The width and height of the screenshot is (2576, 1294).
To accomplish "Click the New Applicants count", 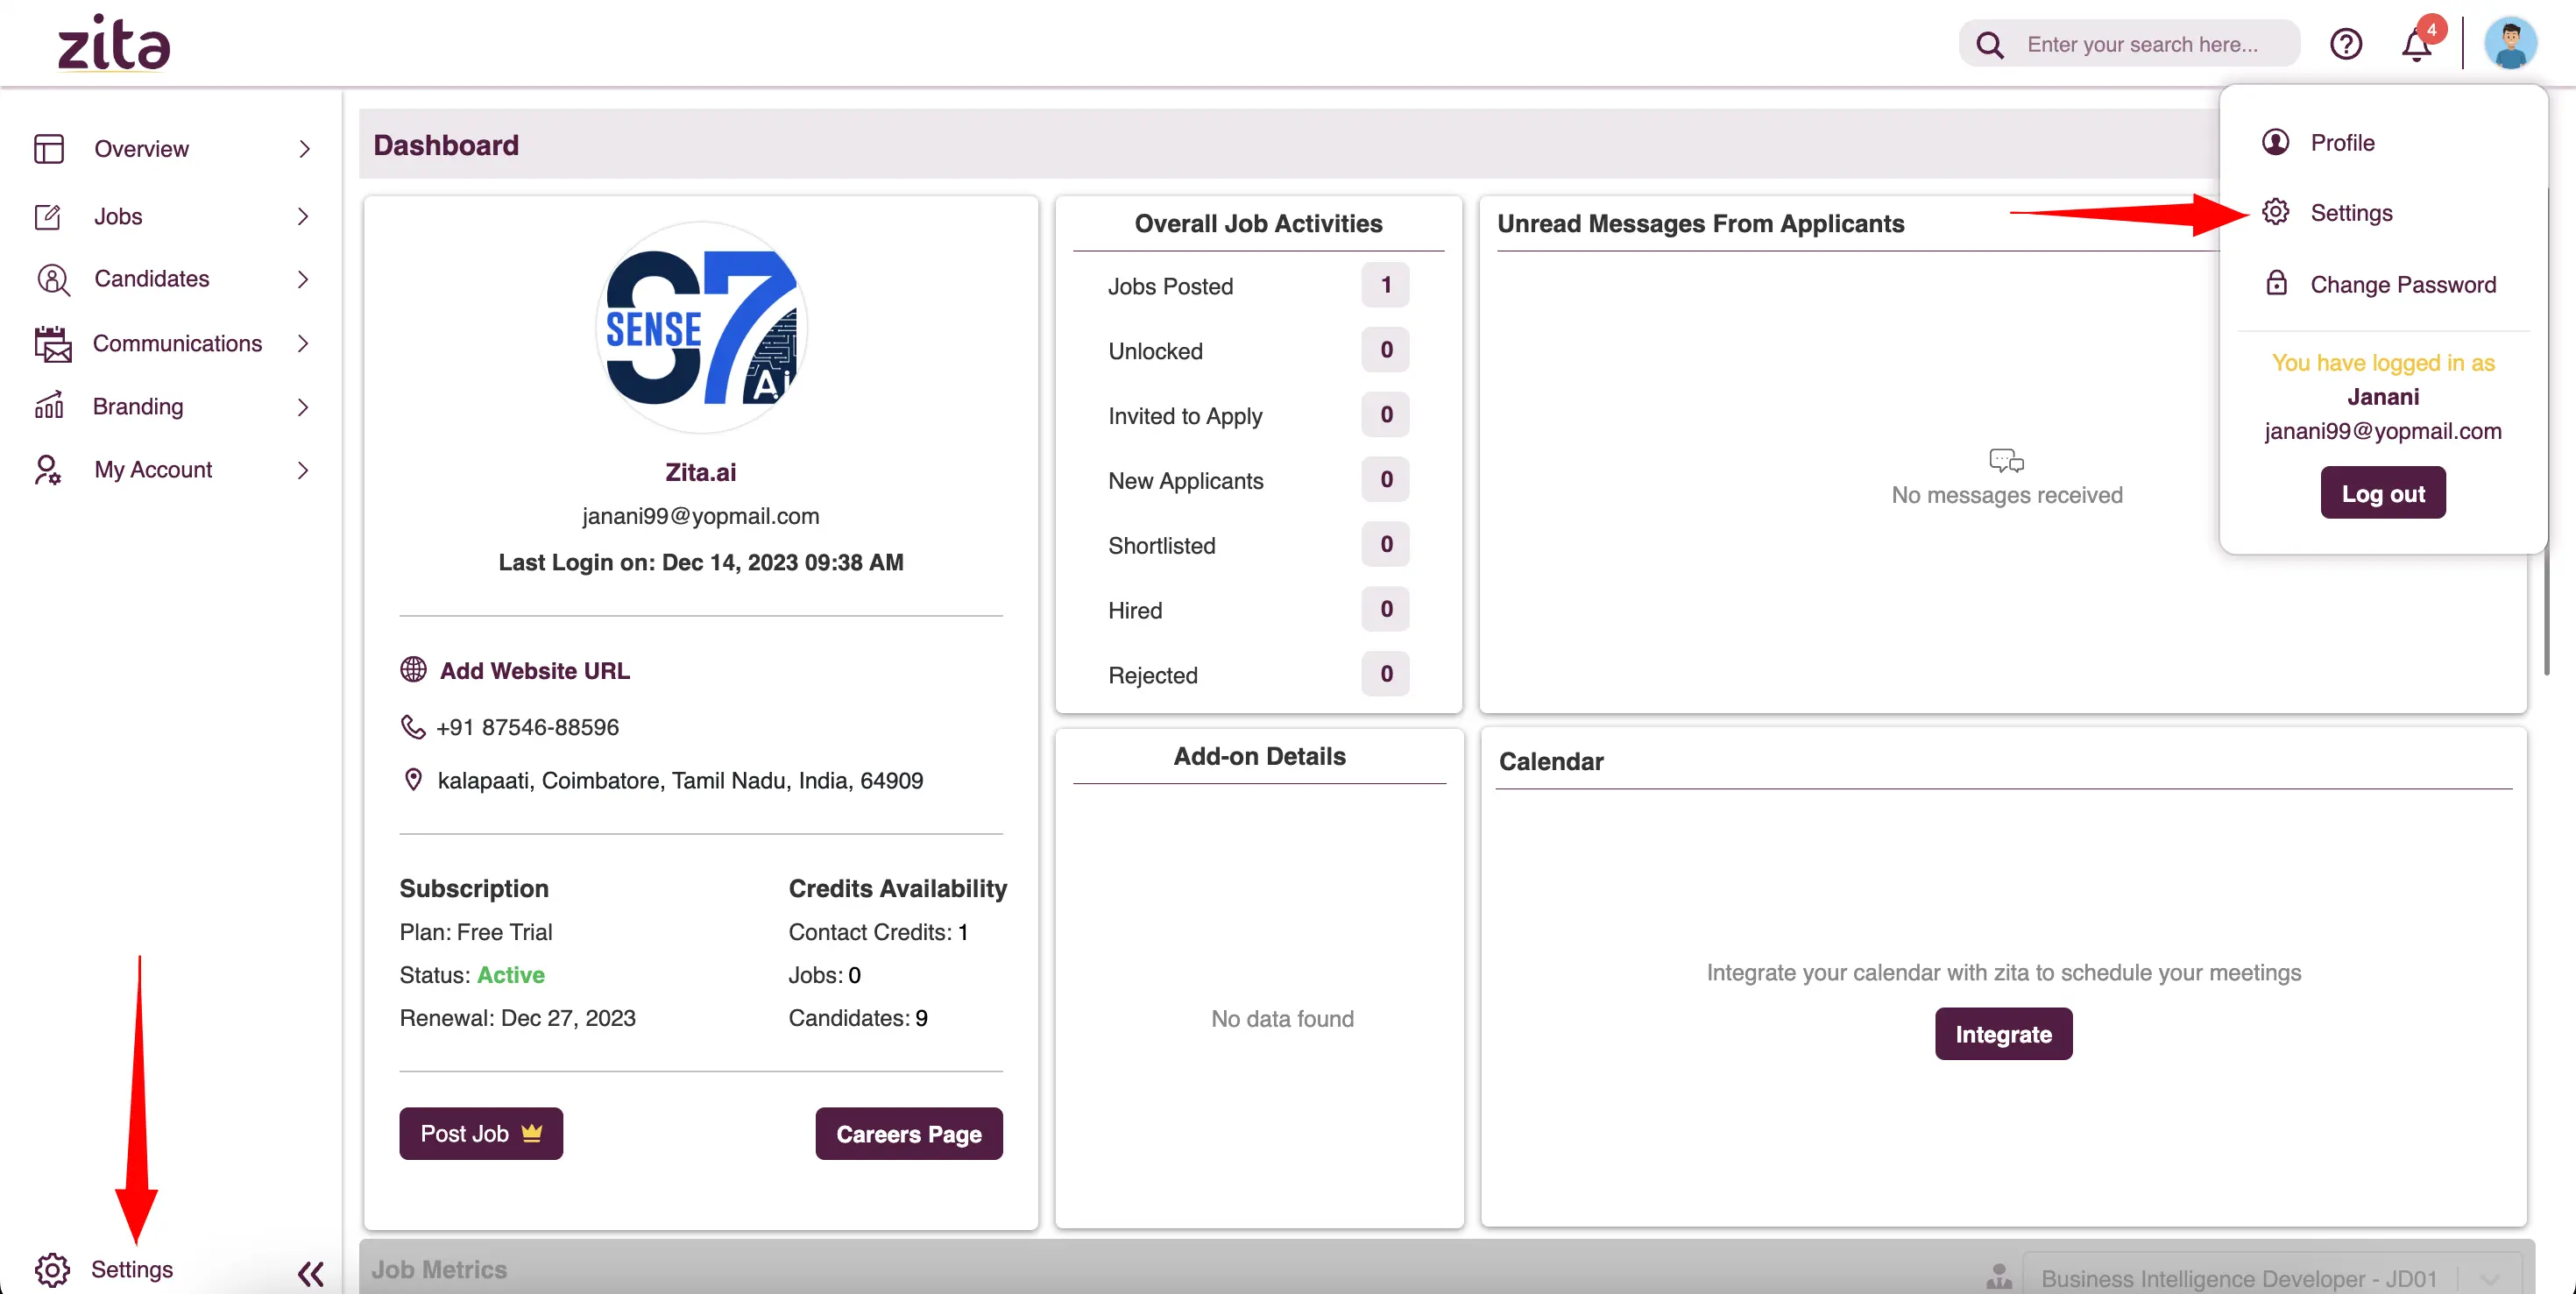I will [1385, 480].
